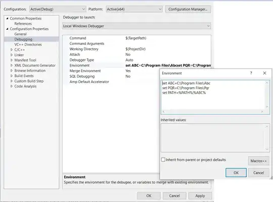Select VC++ Directories in the tree
The width and height of the screenshot is (273, 202).
pyautogui.click(x=28, y=44)
